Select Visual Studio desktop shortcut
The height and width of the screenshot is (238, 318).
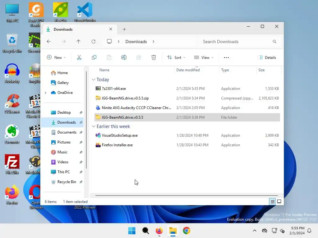[84, 12]
